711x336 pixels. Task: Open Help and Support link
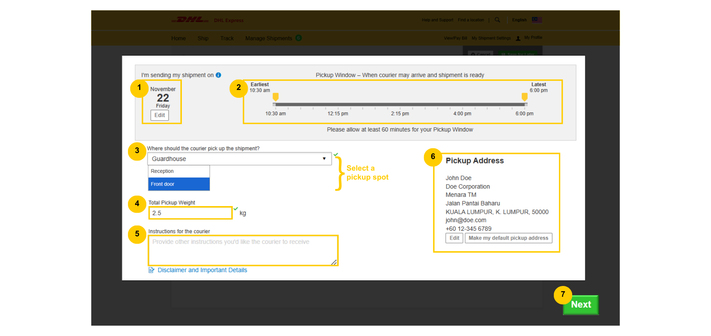437,20
